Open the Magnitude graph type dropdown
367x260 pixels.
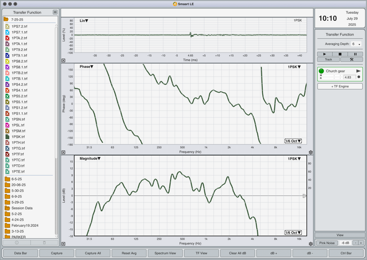point(90,159)
